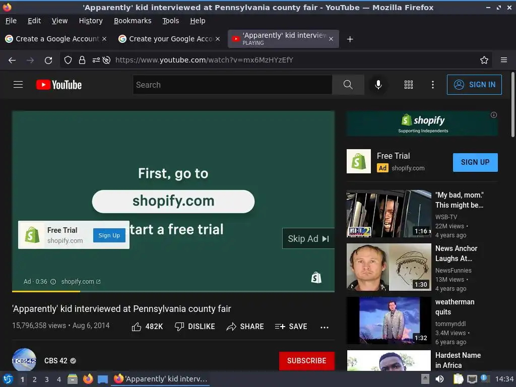Click the Firefox back arrow

point(12,60)
